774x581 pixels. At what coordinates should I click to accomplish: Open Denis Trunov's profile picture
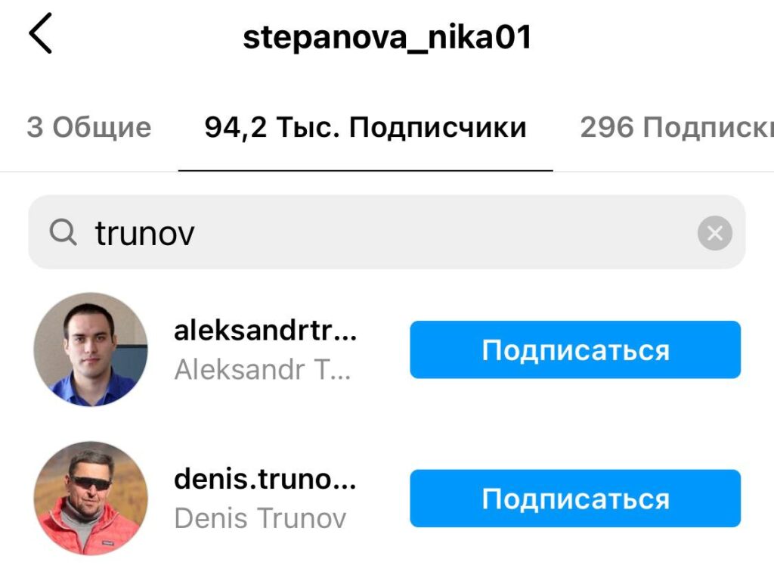(91, 498)
